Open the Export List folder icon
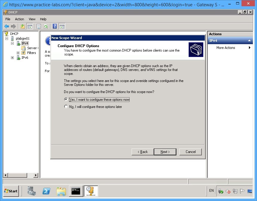Image resolution: width=257 pixels, height=201 pixels. (x=22, y=26)
